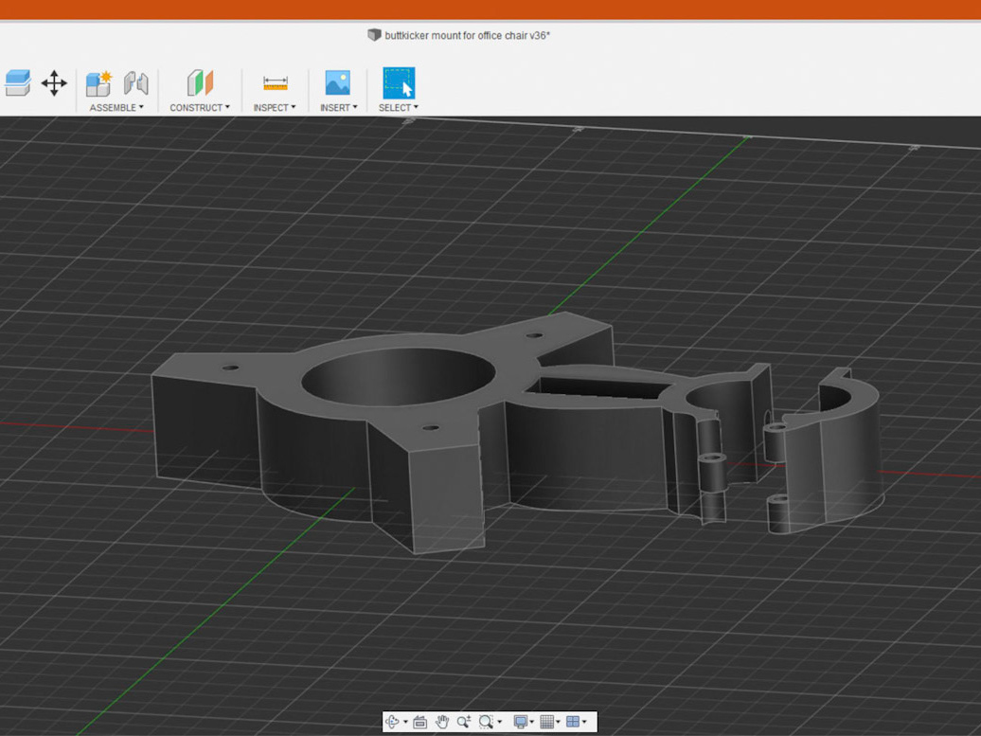Open the SELECT menu
Screen dimensions: 981x736
[x=399, y=108]
